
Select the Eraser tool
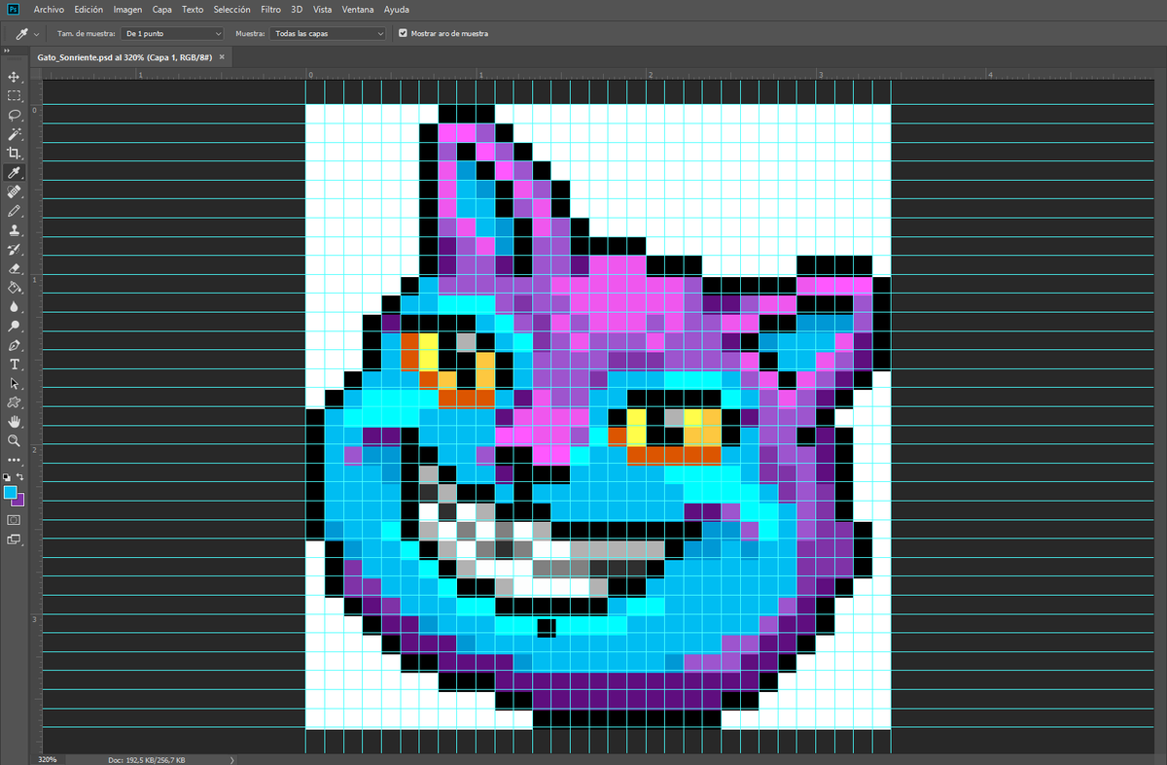(x=15, y=268)
